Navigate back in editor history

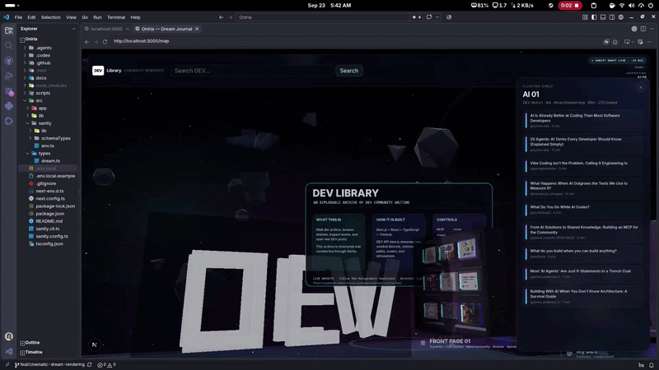coord(221,17)
